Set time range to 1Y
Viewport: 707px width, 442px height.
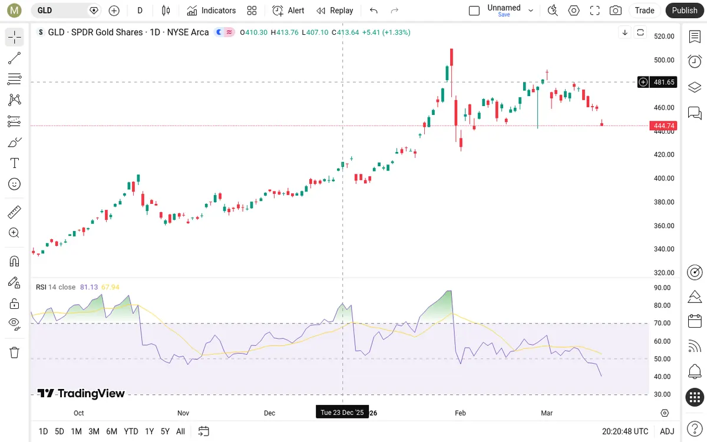click(149, 431)
